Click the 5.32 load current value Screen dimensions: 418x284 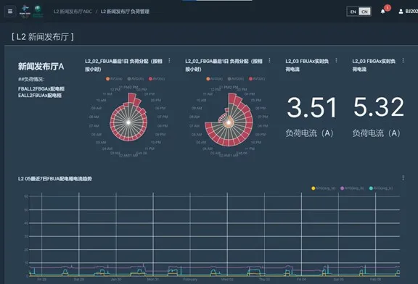(379, 107)
